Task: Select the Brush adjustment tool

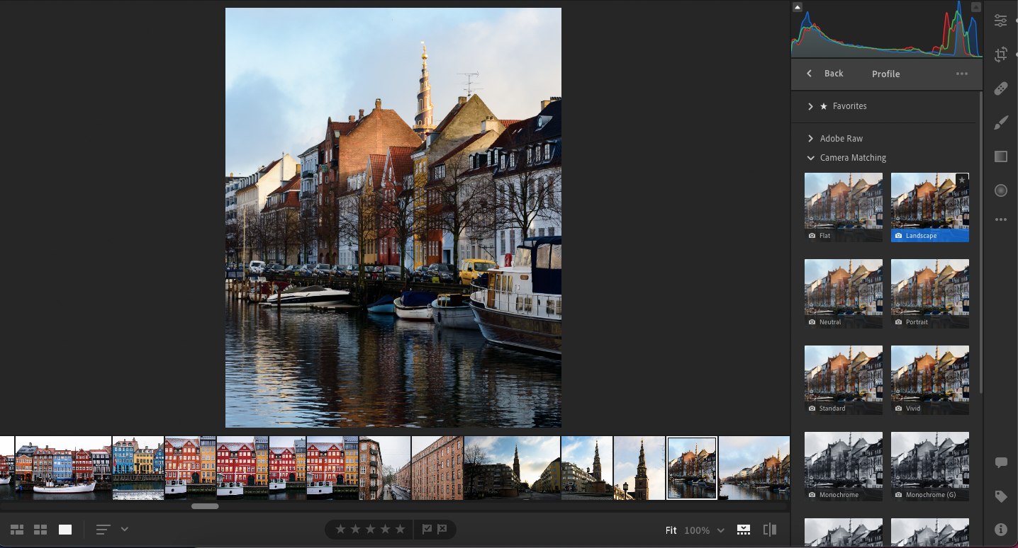Action: tap(1000, 123)
